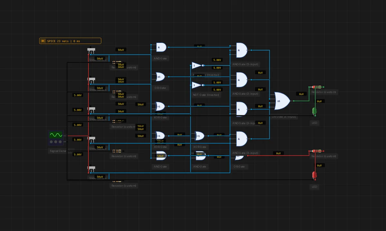Viewport: 386px width, 231px height.
Task: Select the upper XOR gate in left column
Action: (160, 106)
